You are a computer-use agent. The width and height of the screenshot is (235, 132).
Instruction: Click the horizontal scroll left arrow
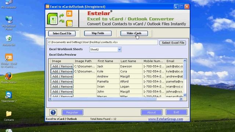tap(50, 99)
